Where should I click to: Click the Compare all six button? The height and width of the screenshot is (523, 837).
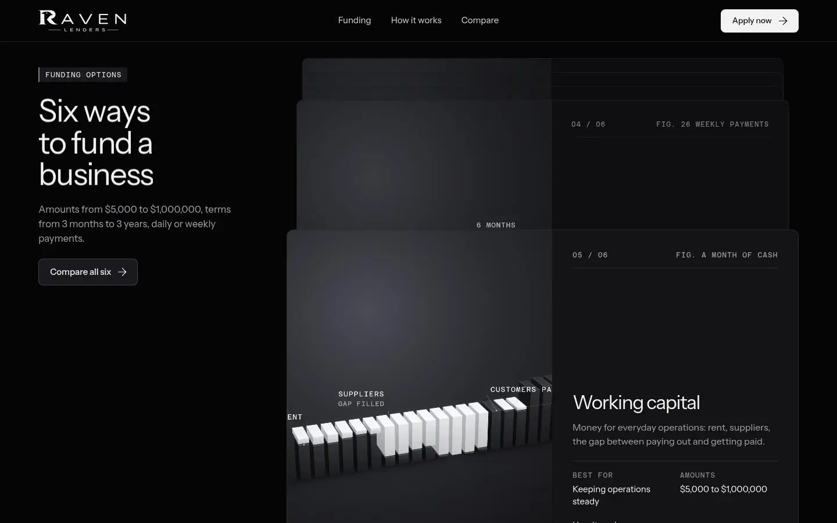88,272
